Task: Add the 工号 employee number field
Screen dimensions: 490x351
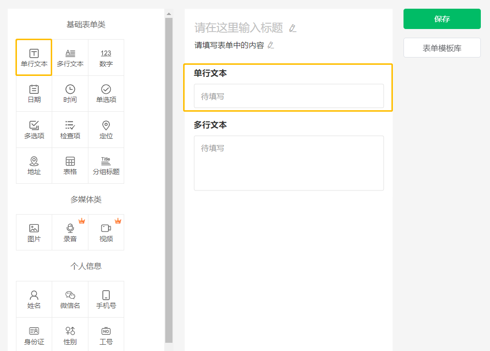Action: pyautogui.click(x=106, y=335)
